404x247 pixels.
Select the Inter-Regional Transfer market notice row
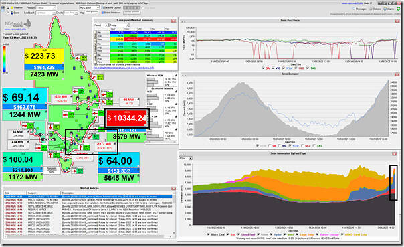coord(88,203)
